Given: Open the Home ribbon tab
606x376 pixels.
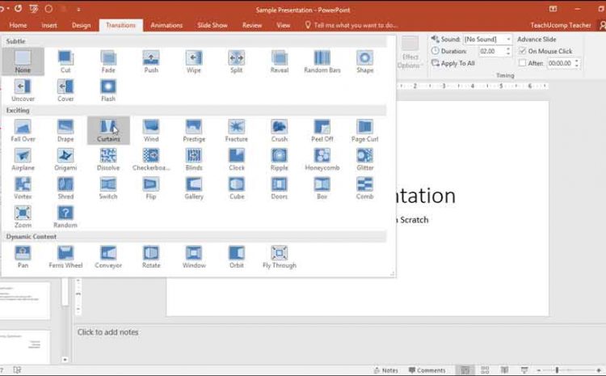Looking at the screenshot, I should (18, 25).
